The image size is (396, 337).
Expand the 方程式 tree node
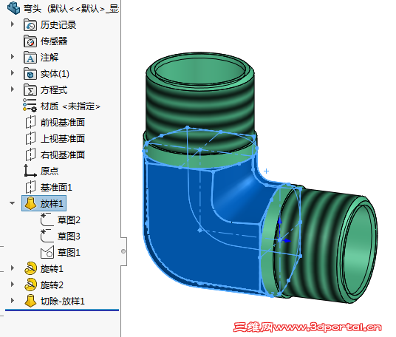pos(13,89)
